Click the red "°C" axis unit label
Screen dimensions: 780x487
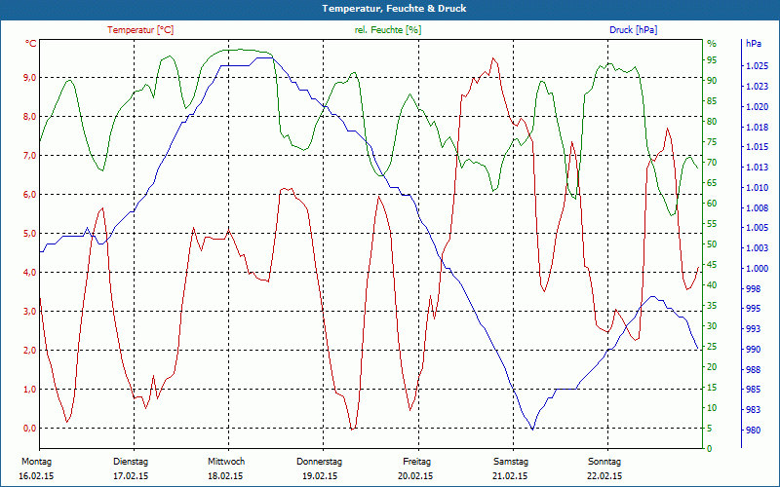tap(30, 44)
